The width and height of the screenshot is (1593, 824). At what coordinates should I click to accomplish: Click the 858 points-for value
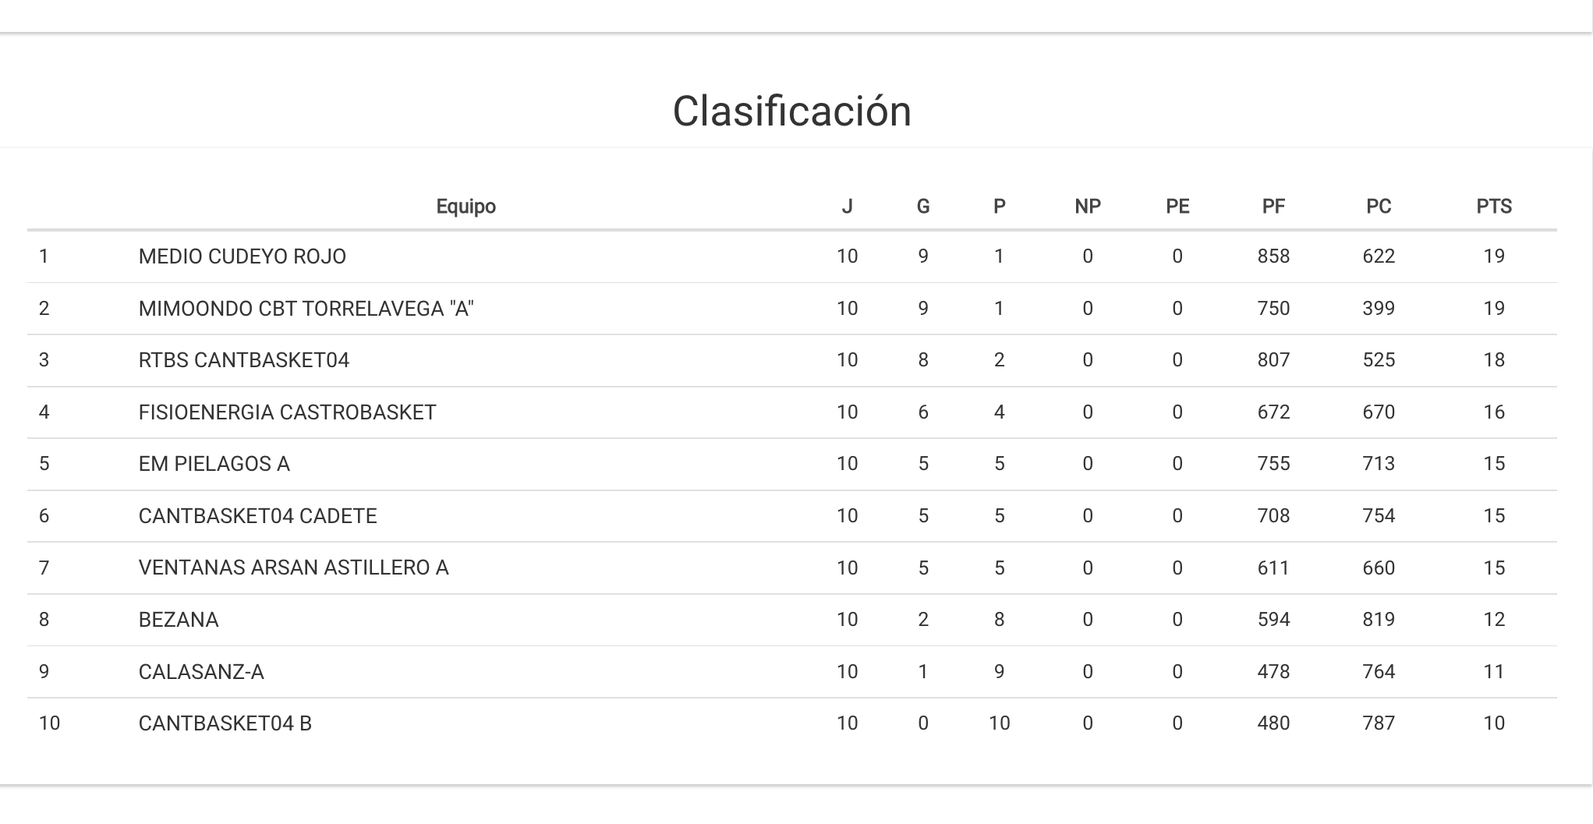(1273, 256)
